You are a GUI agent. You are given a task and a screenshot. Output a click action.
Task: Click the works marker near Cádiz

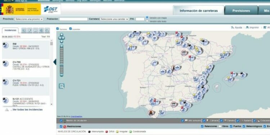(x=151, y=113)
